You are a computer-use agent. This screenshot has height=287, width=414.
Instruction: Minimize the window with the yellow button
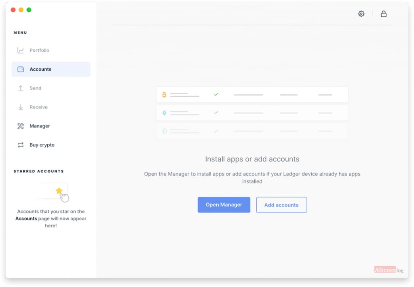coord(21,10)
